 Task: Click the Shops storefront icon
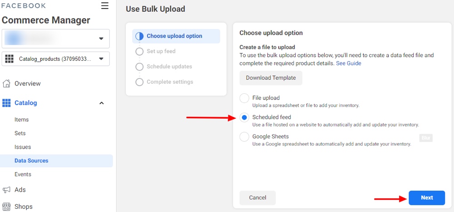[6, 207]
